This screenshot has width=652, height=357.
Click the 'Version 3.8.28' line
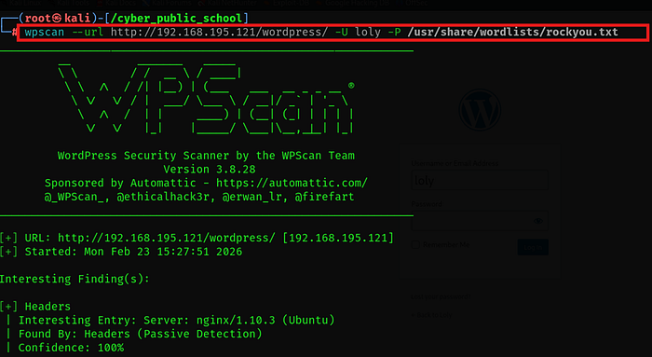pos(210,170)
